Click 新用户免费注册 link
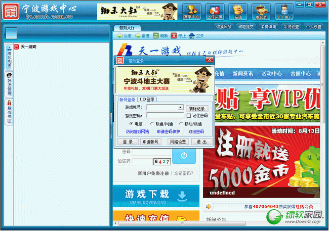 pyautogui.click(x=153, y=173)
